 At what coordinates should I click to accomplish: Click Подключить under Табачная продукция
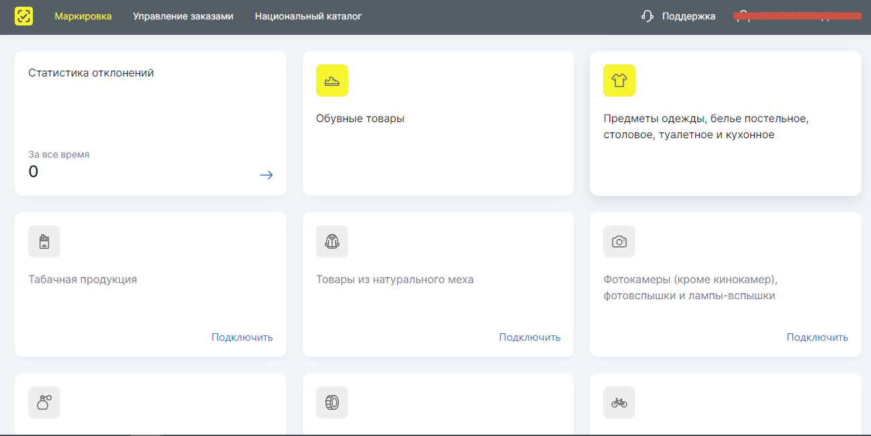pyautogui.click(x=242, y=337)
